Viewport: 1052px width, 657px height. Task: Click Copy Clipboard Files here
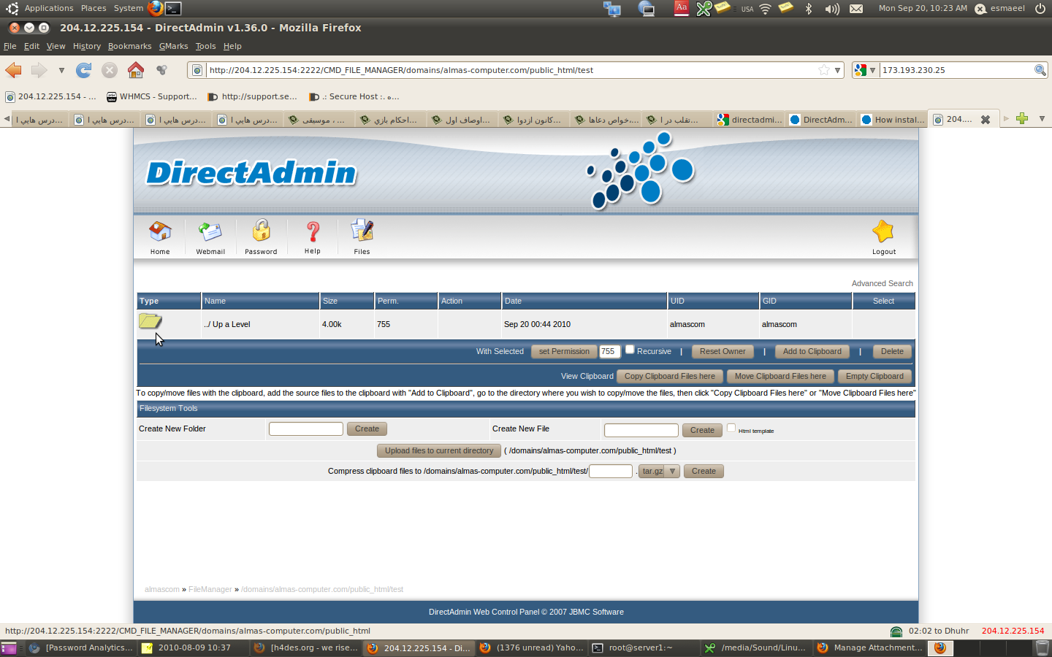point(670,377)
